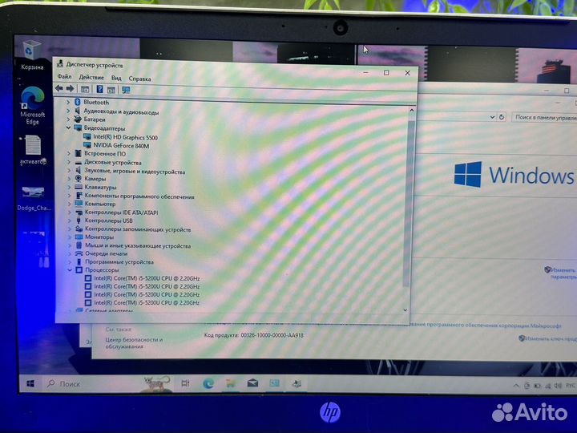Expand Аудиовходы и аудиовыходы node
The height and width of the screenshot is (433, 577).
click(x=68, y=111)
